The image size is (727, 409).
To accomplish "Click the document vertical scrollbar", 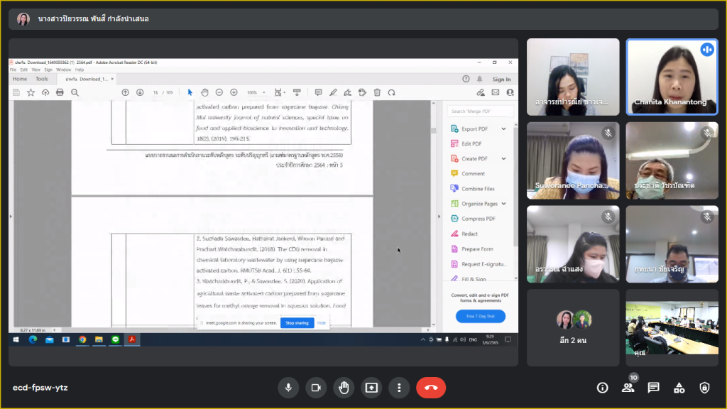I will click(434, 213).
